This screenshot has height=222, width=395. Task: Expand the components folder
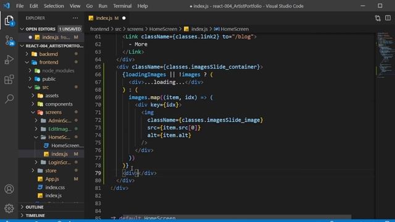[33, 104]
